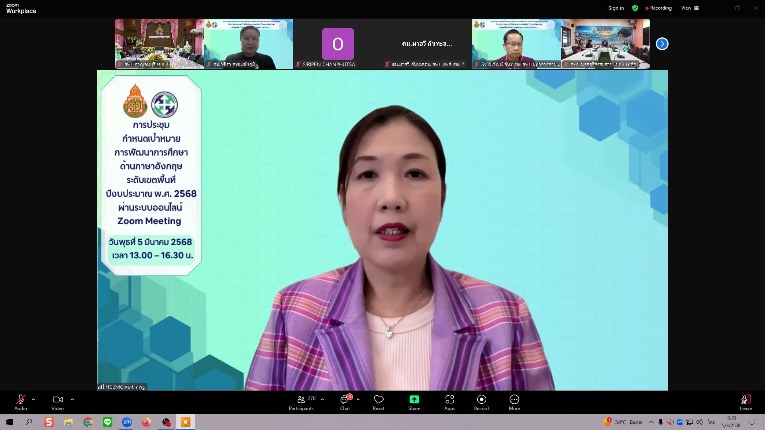The height and width of the screenshot is (430, 765).
Task: Show next participants in gallery strip
Action: 662,44
